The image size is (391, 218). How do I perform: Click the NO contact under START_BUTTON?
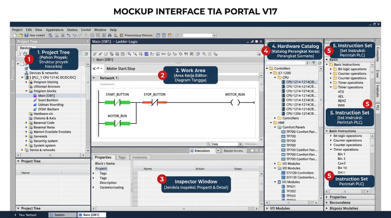tap(117, 102)
